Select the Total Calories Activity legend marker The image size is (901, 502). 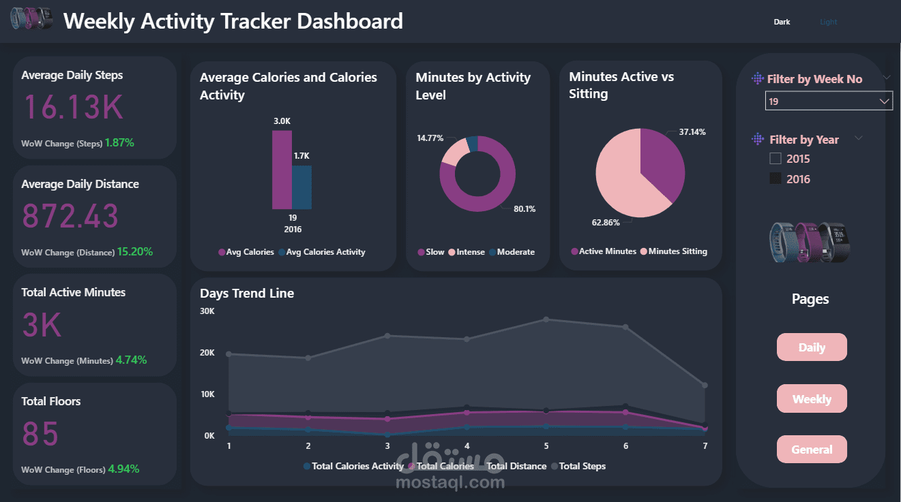307,467
